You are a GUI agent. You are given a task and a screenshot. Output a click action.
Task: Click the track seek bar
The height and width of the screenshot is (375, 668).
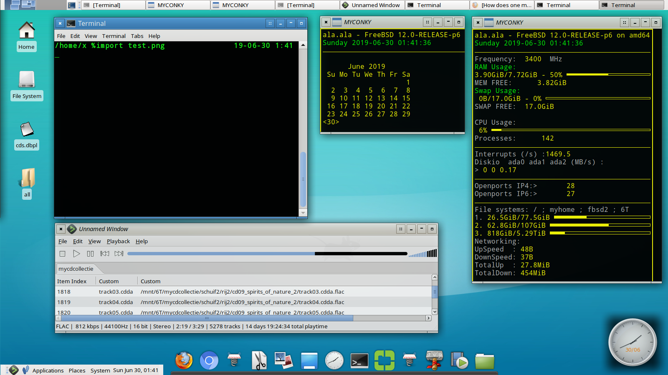tap(267, 254)
